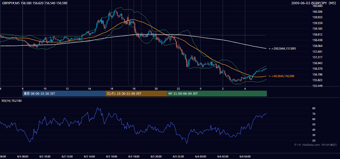Click the 158.438 price axis label
The height and width of the screenshot is (159, 340).
(x=318, y=40)
